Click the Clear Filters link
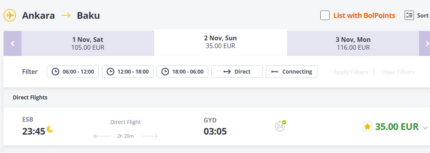430x153 pixels. click(x=398, y=72)
